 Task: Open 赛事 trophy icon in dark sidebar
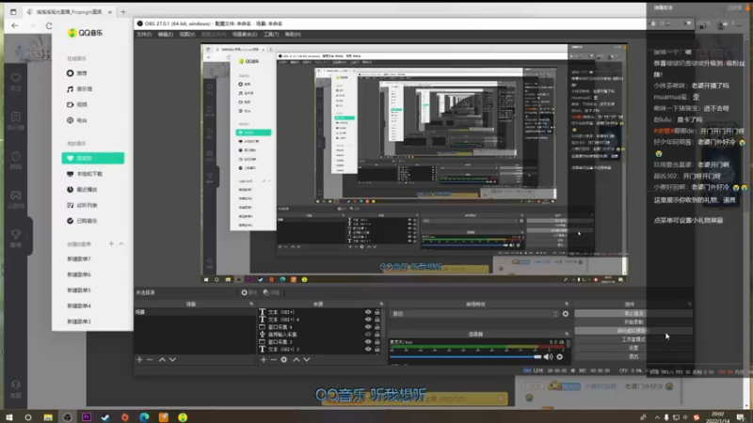coord(16,238)
